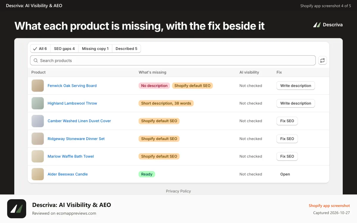Click Shopify default SEO badge on Ridgeway row
Screen dimensions: 357x223
pos(159,139)
